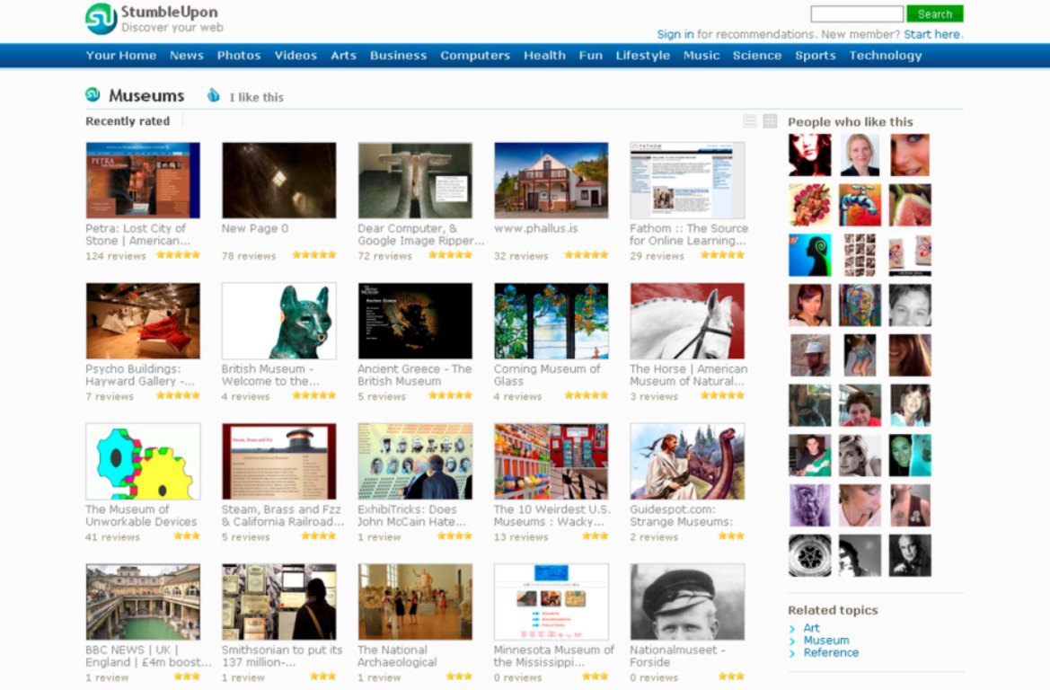
Task: Click the blue spiral silhouette avatar
Action: coord(809,254)
